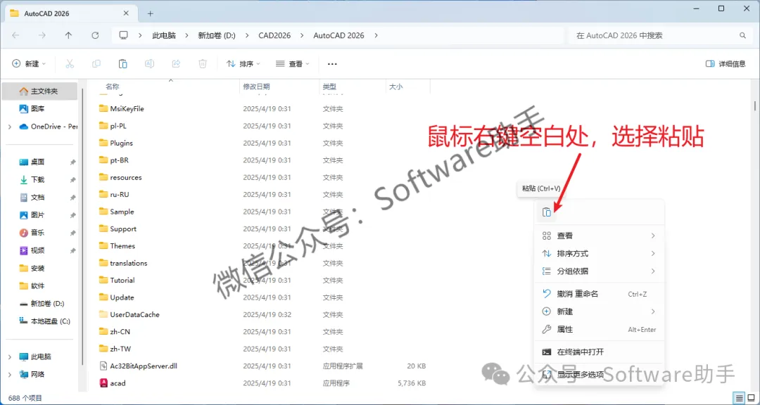
Task: Toggle the 详细信息 details pane button
Action: 726,63
